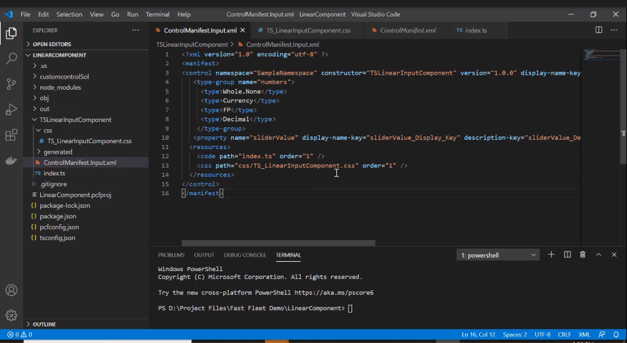Screen dimensions: 627x343
Task: Change the CRLF line ending setting
Action: point(564,335)
